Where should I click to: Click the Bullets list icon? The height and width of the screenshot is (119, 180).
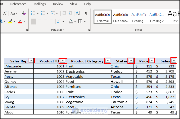click(33, 13)
